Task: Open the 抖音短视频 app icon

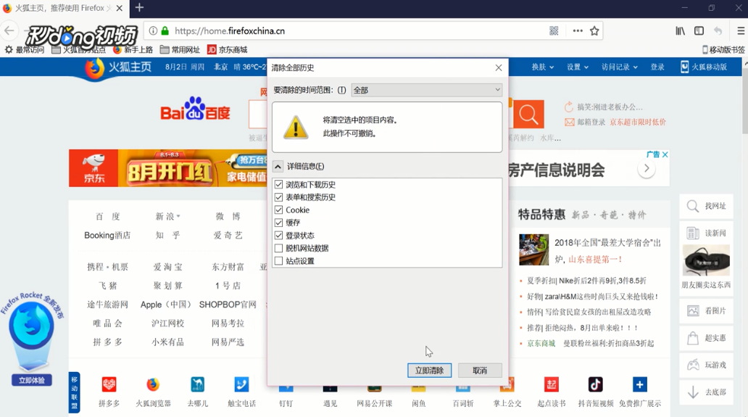Action: 595,384
